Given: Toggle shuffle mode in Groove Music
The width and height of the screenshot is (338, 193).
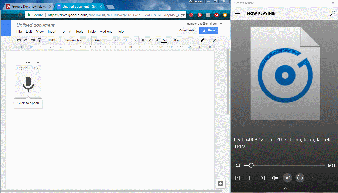Looking at the screenshot, I should [287, 178].
